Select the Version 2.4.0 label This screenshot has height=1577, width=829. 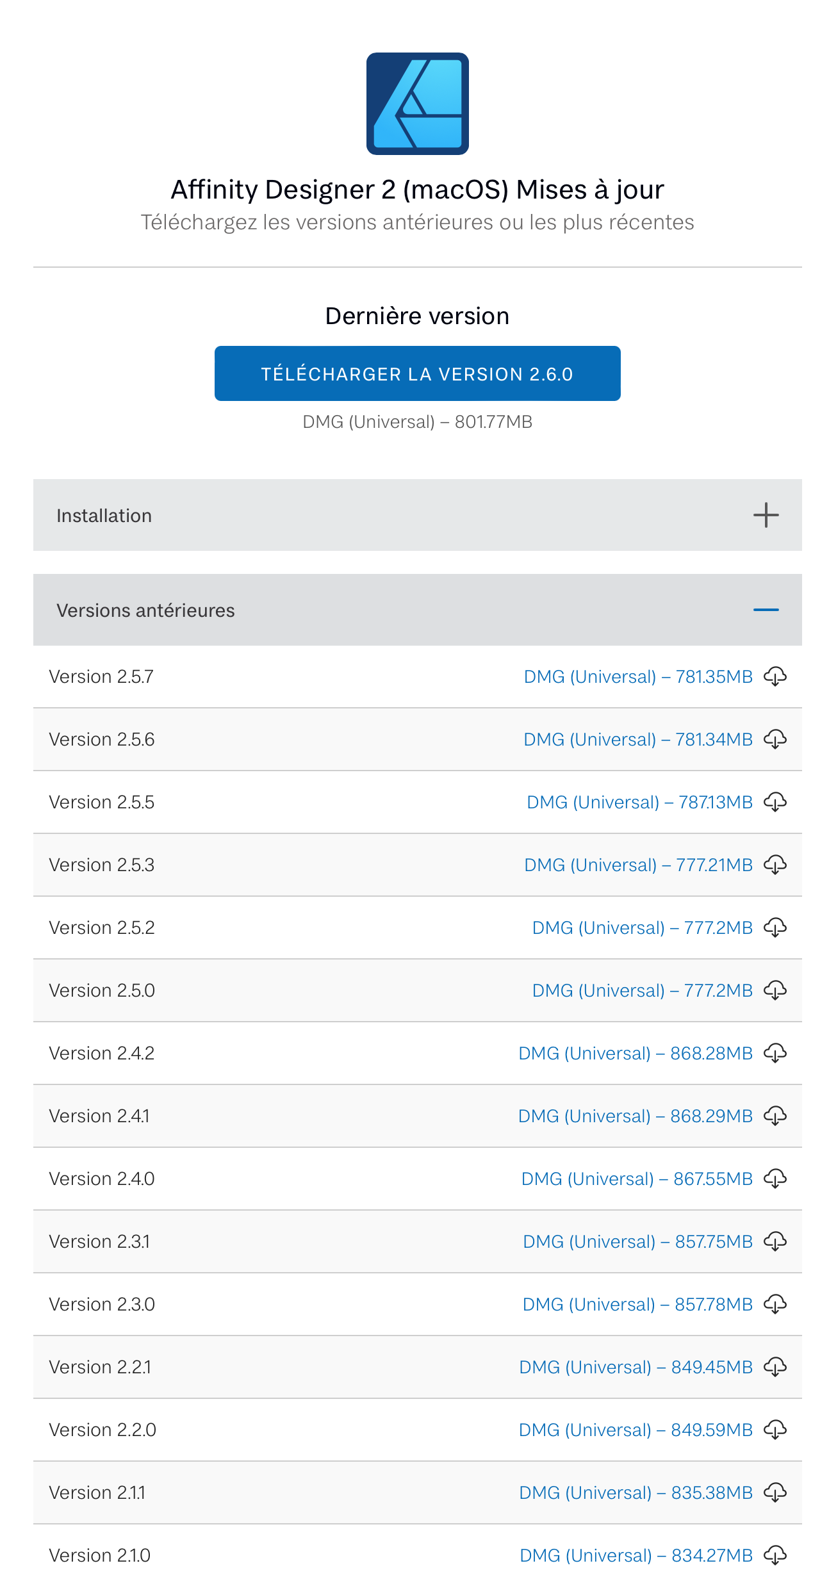tap(102, 1179)
